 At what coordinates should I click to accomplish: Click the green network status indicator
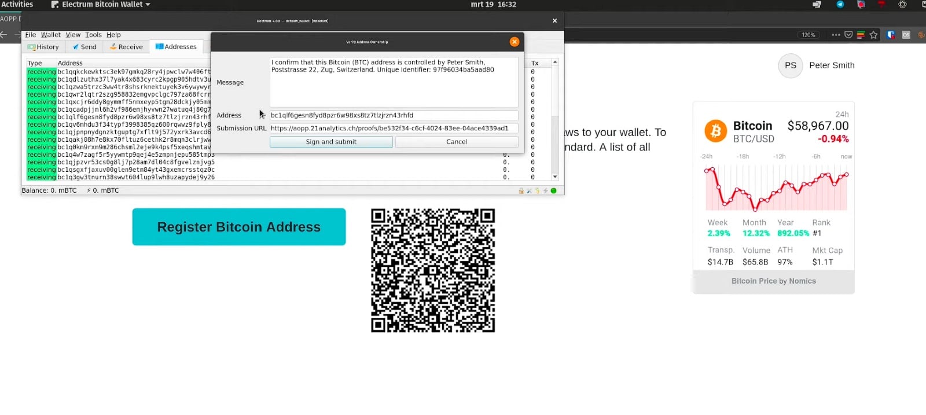pos(553,190)
